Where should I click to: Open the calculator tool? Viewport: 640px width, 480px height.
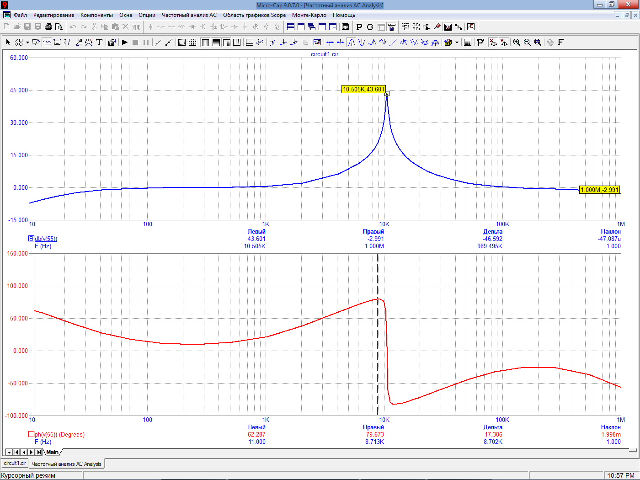pos(346,27)
